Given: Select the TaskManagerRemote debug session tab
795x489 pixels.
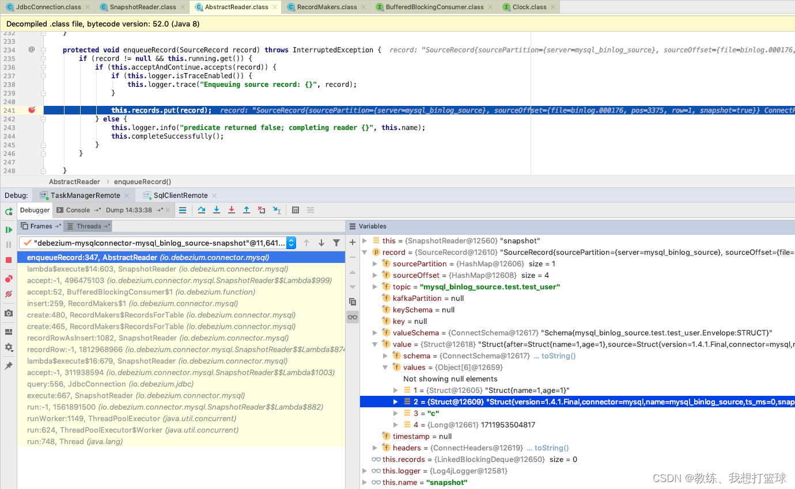Looking at the screenshot, I should pos(84,195).
